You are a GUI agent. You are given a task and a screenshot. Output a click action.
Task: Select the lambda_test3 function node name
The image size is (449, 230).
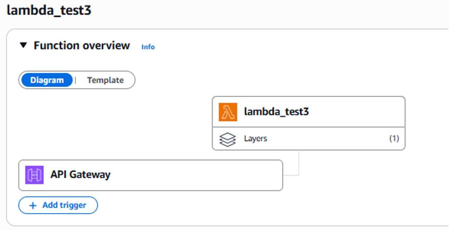pos(276,112)
